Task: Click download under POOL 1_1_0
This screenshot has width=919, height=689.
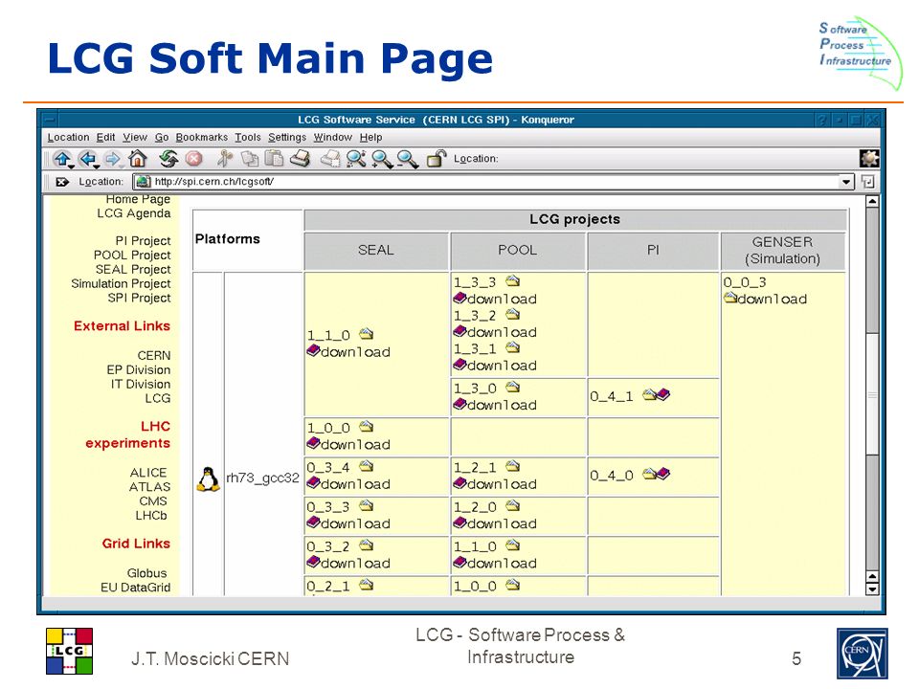Action: click(502, 563)
